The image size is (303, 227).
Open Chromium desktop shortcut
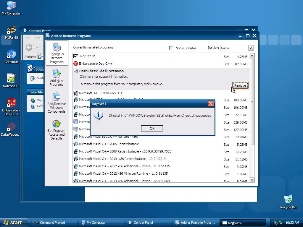point(12,56)
